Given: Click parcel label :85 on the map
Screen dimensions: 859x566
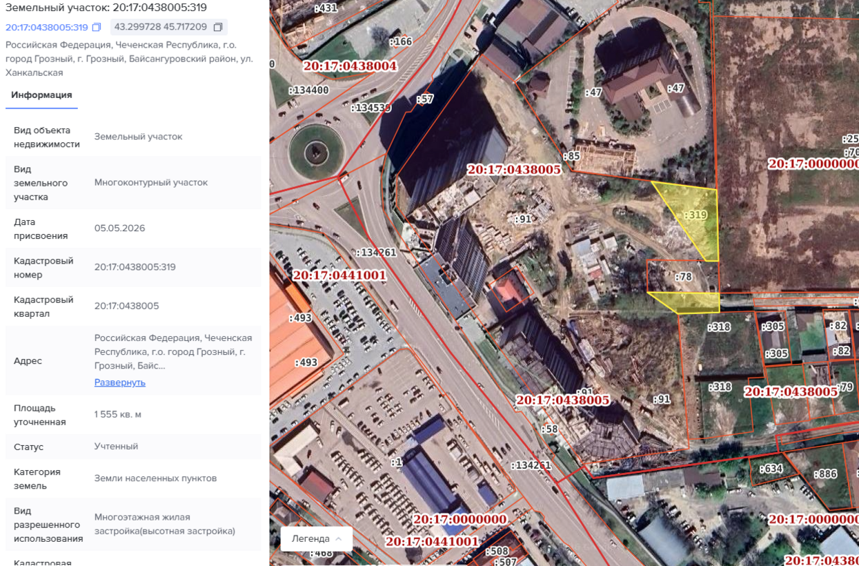Looking at the screenshot, I should (571, 157).
